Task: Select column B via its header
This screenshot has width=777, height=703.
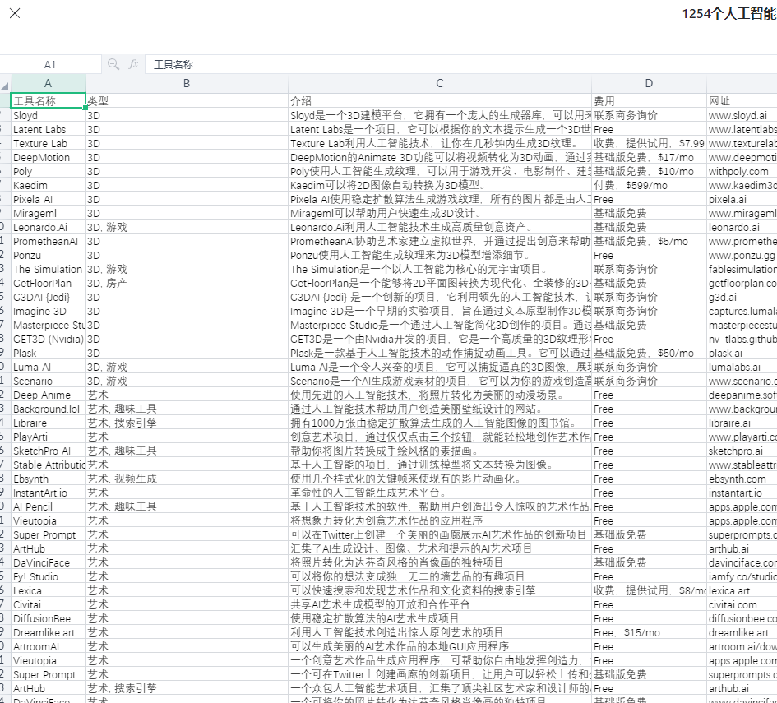Action: click(x=187, y=83)
